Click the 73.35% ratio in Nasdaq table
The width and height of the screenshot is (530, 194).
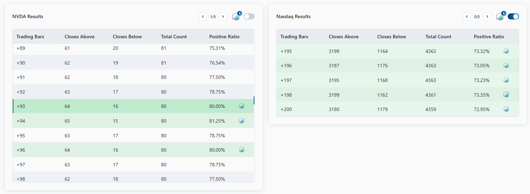coord(482,95)
